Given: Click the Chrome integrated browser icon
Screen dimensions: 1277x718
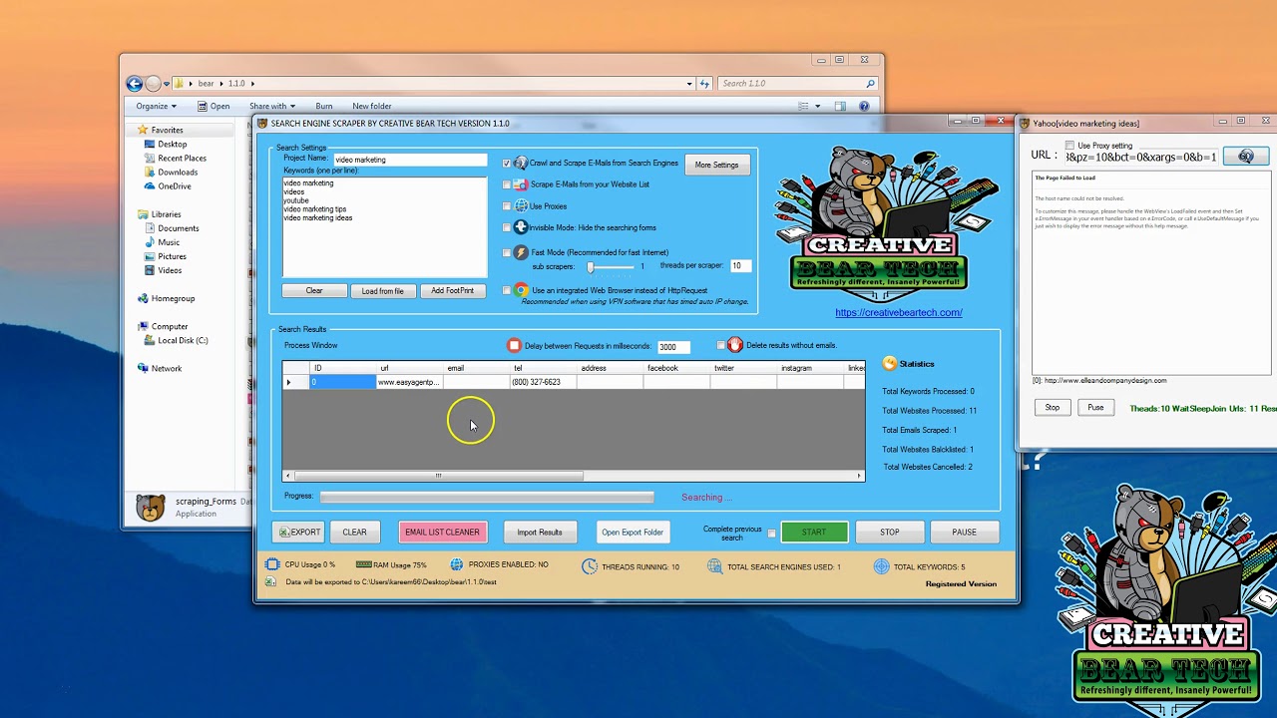Looking at the screenshot, I should 521,290.
